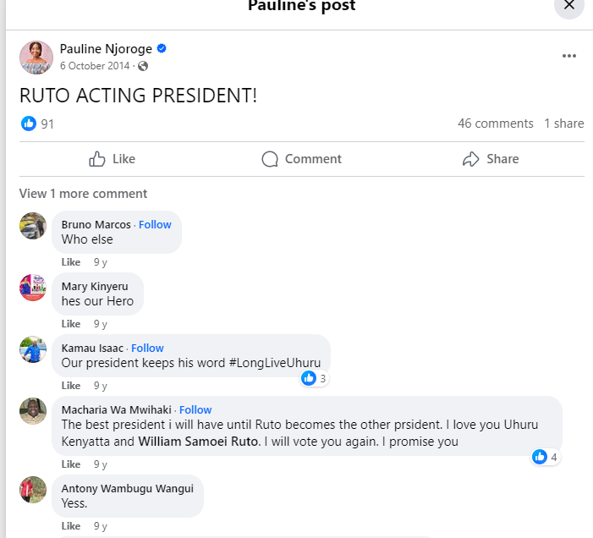The image size is (593, 538).
Task: Show who made the 1 share
Action: coord(564,124)
